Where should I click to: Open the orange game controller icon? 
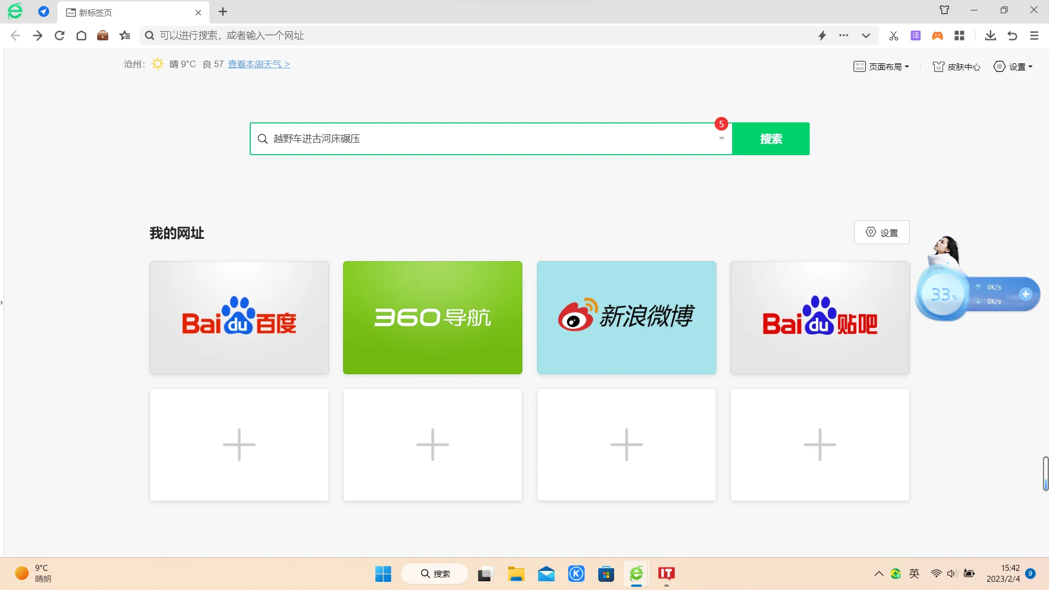point(938,36)
